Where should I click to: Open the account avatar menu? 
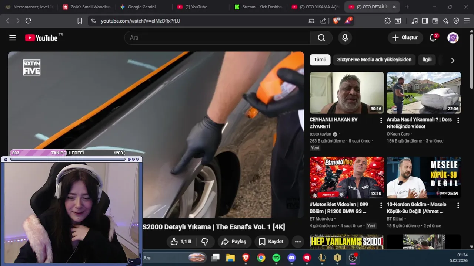(x=453, y=38)
